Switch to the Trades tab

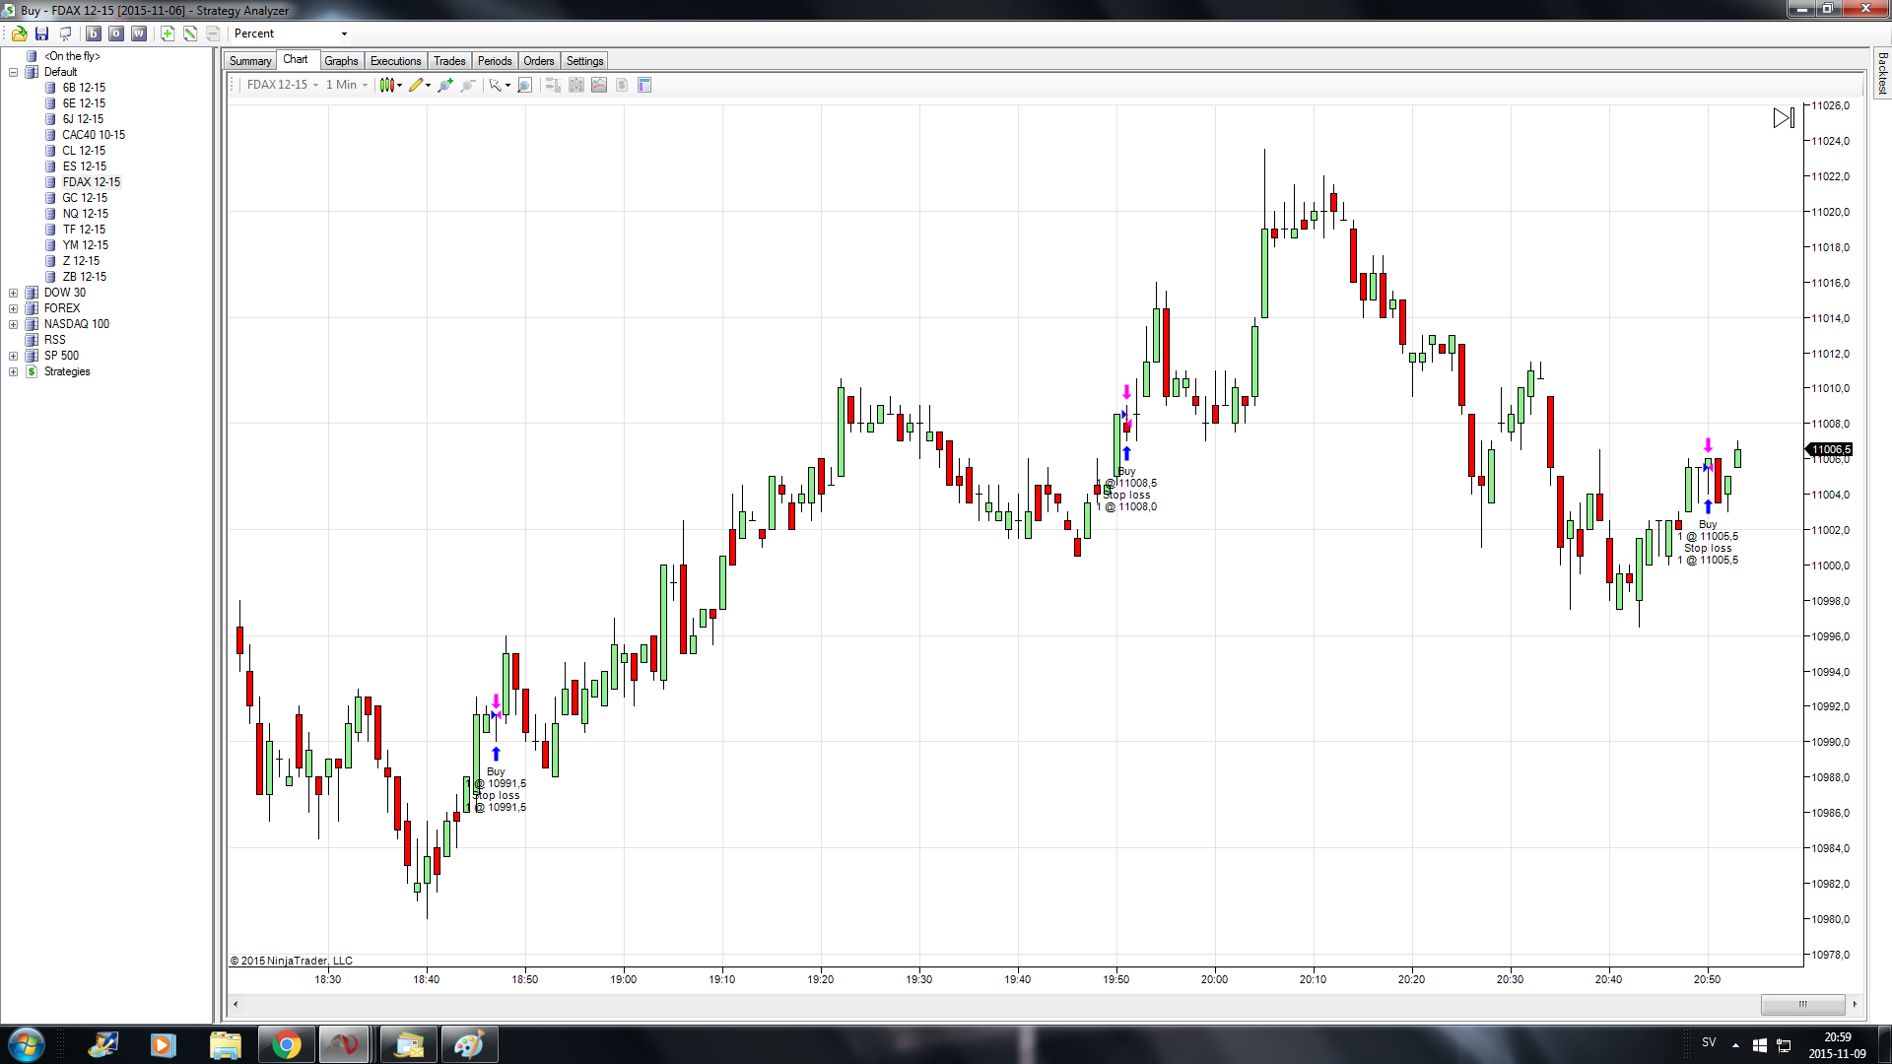(x=449, y=61)
